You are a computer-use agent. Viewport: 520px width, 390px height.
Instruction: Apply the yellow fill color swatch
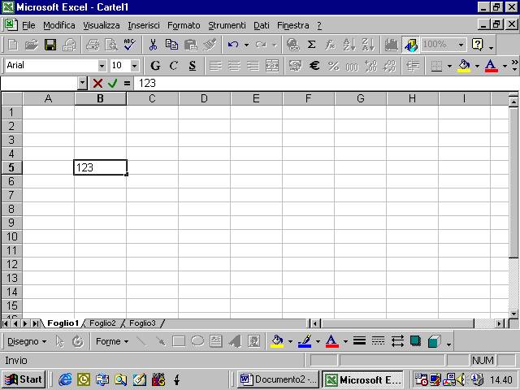(464, 66)
